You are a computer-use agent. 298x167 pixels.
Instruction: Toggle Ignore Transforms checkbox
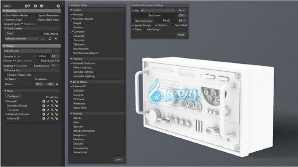click(37, 15)
